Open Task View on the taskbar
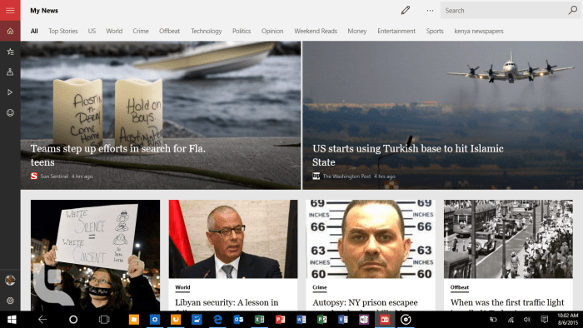This screenshot has width=583, height=328. [104, 320]
